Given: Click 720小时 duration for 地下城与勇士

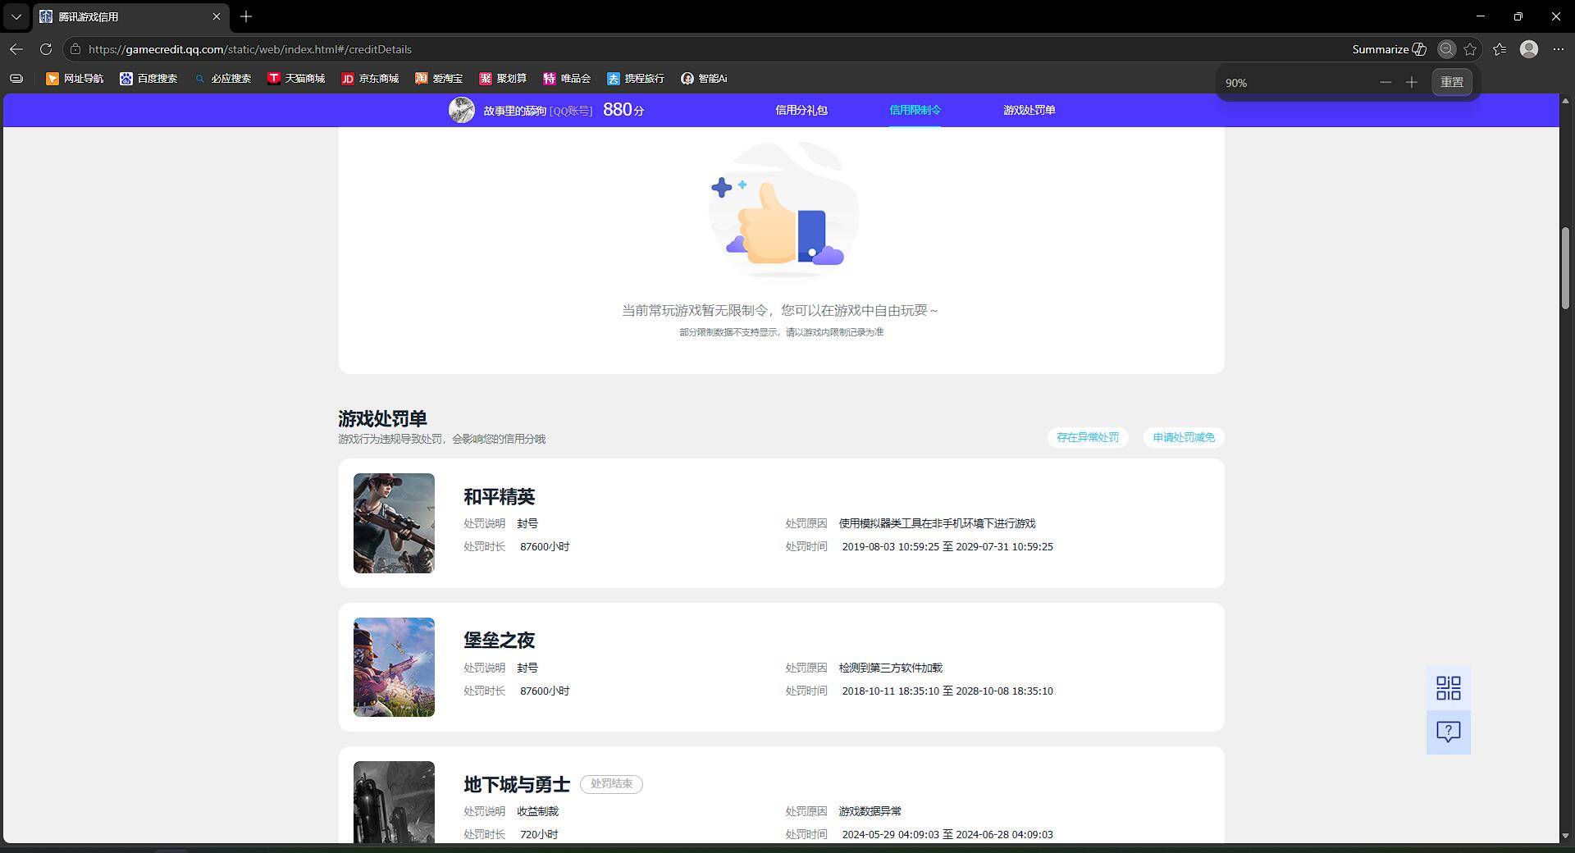Looking at the screenshot, I should [x=539, y=834].
